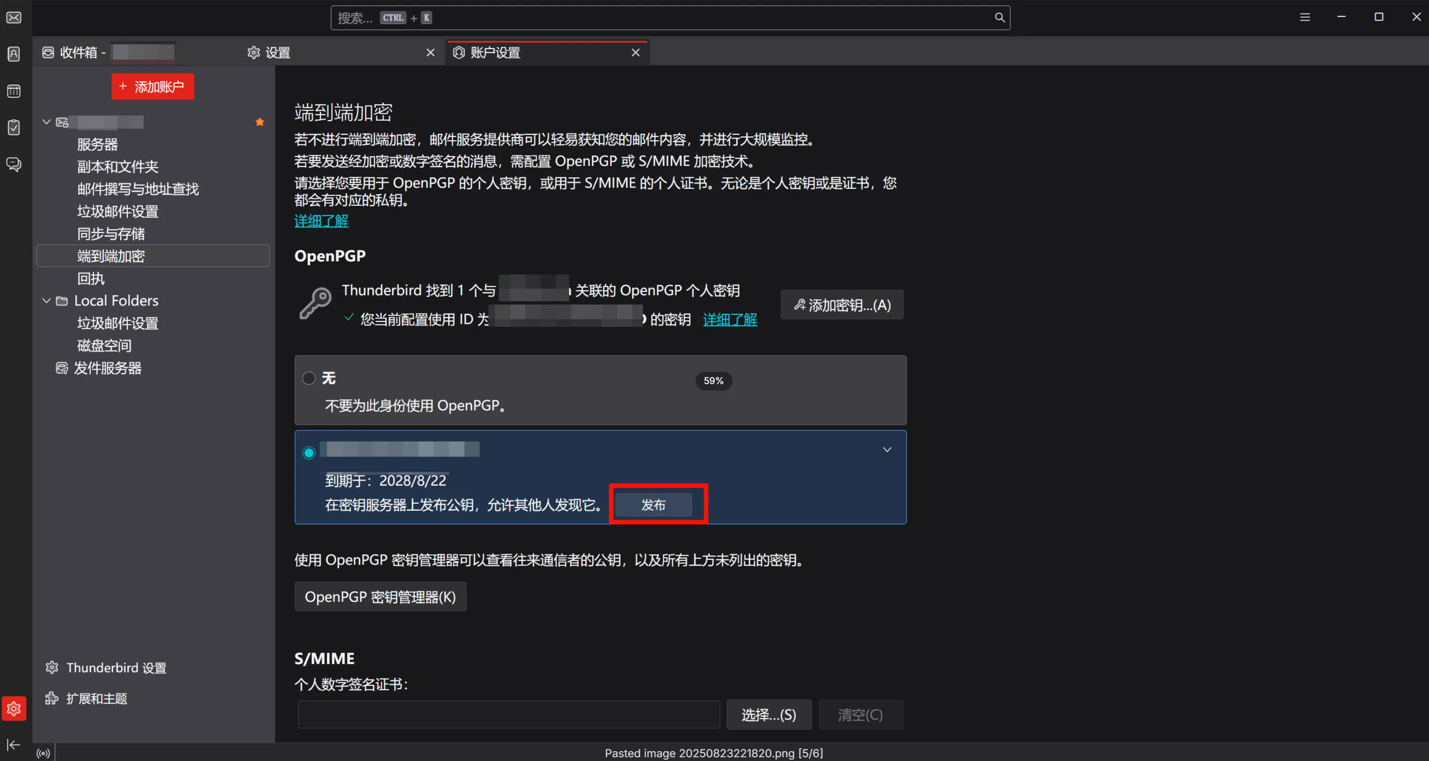Click the search magnifier in search bar
The image size is (1429, 761).
point(999,17)
